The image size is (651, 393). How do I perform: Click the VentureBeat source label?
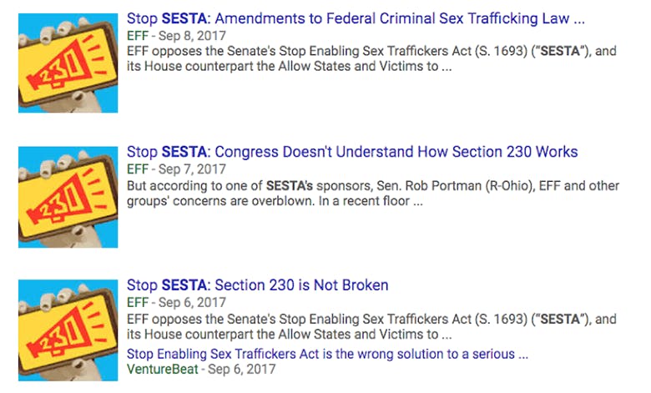click(x=163, y=370)
